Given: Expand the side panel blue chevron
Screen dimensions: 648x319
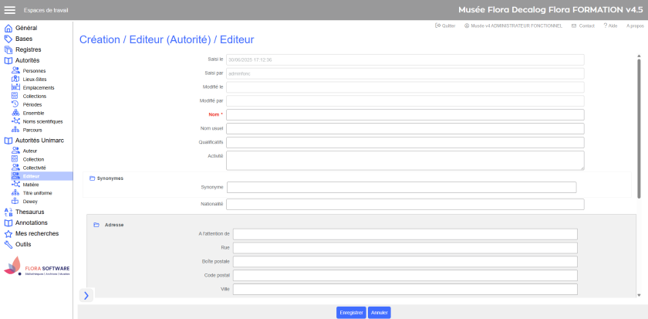Looking at the screenshot, I should [x=86, y=295].
